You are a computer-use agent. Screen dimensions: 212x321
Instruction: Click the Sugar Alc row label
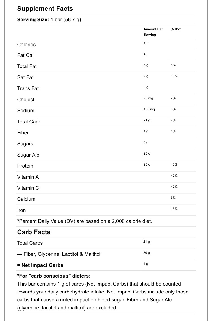[28, 155]
